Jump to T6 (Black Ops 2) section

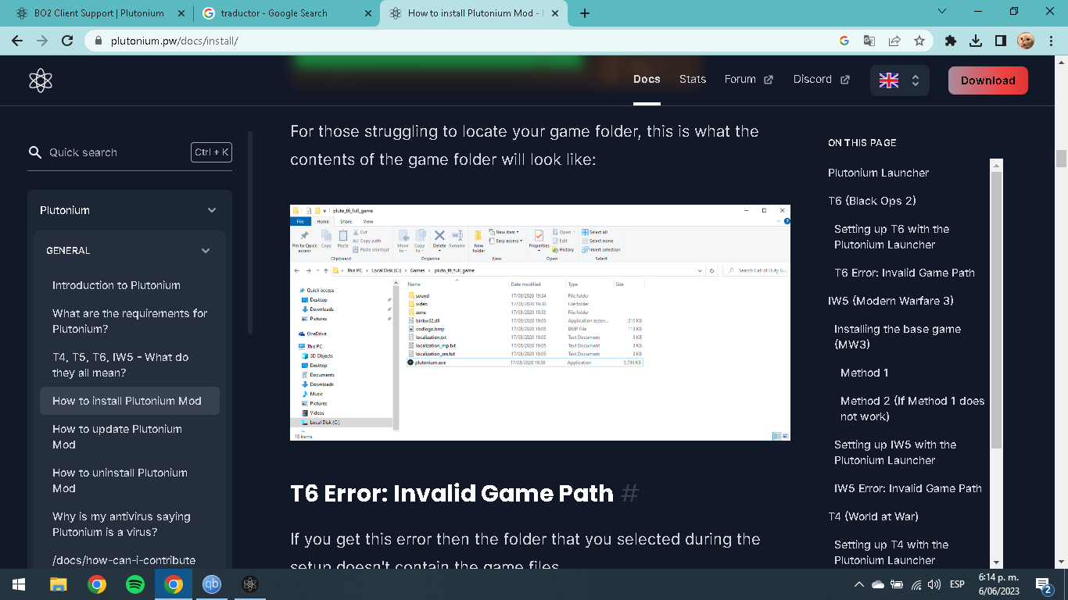[872, 201]
